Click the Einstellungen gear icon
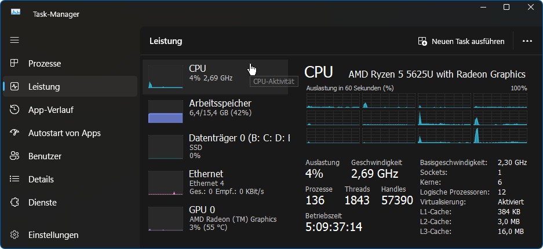This screenshot has width=543, height=249. [x=14, y=235]
